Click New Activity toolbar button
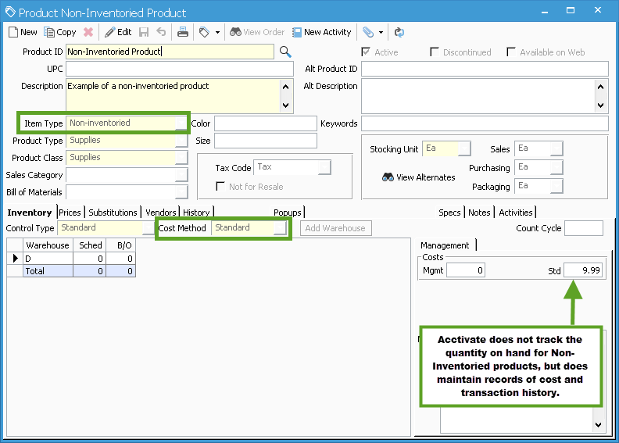 click(x=322, y=32)
